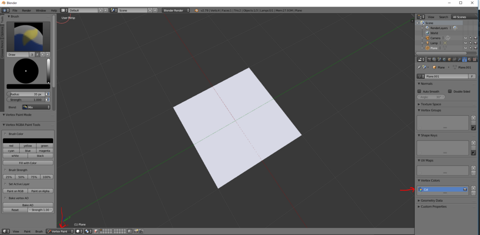Screen dimensions: 480x235
Task: Add a new shape key
Action: coord(473,143)
